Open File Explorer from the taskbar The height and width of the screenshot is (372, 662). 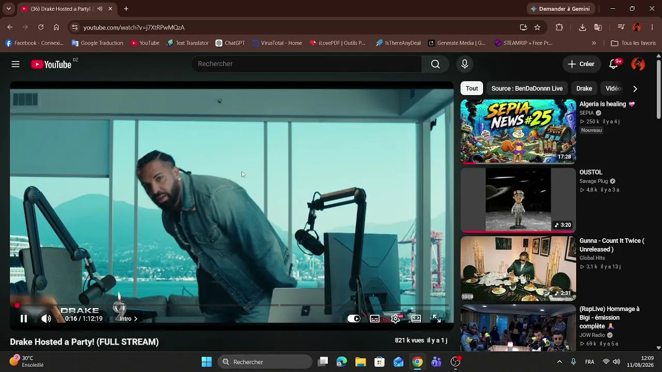point(360,362)
